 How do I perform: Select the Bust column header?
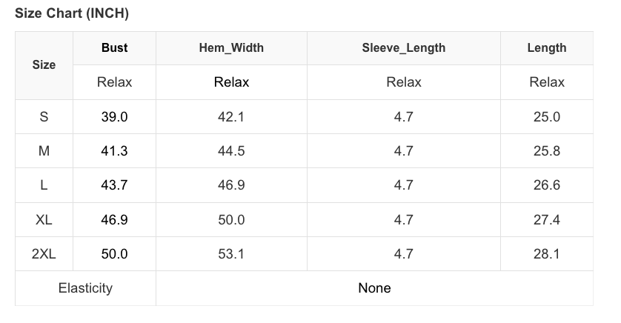(x=114, y=48)
